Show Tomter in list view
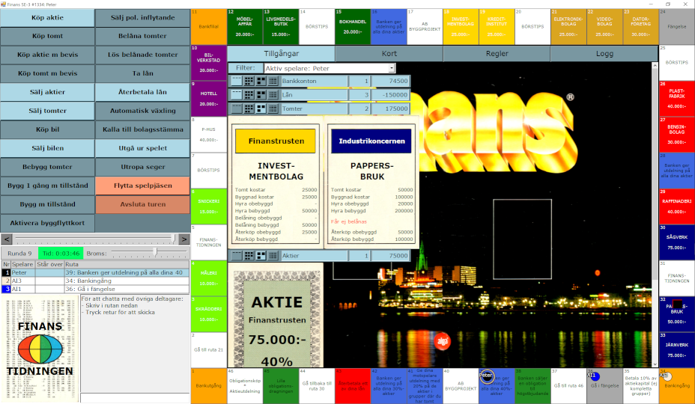The height and width of the screenshot is (404, 695). pos(273,108)
